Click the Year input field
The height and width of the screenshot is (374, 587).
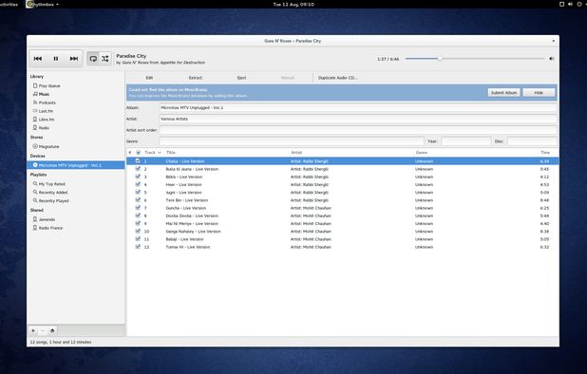(465, 141)
